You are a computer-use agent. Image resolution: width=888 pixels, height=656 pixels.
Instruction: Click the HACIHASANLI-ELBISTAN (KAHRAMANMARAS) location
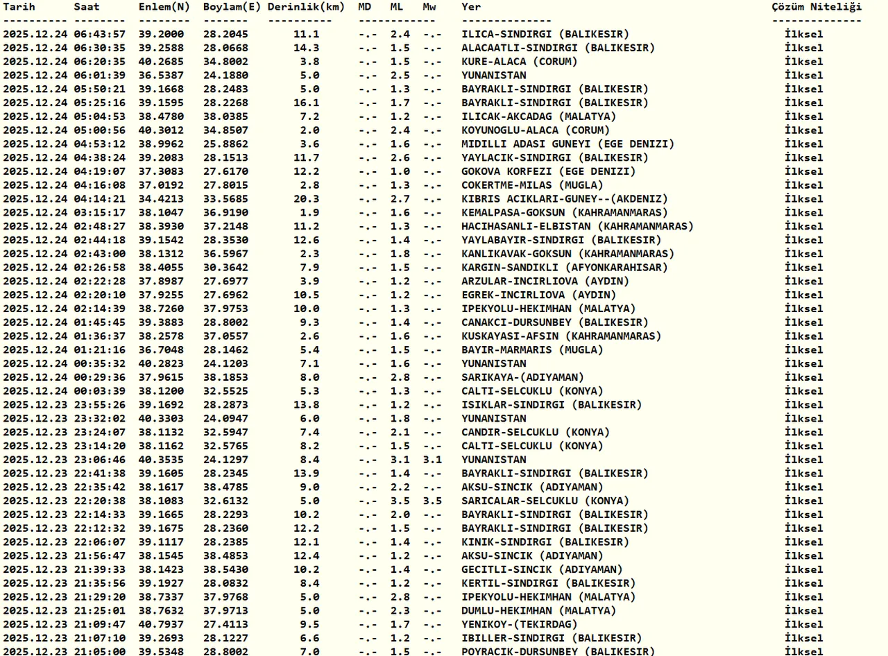pos(577,226)
